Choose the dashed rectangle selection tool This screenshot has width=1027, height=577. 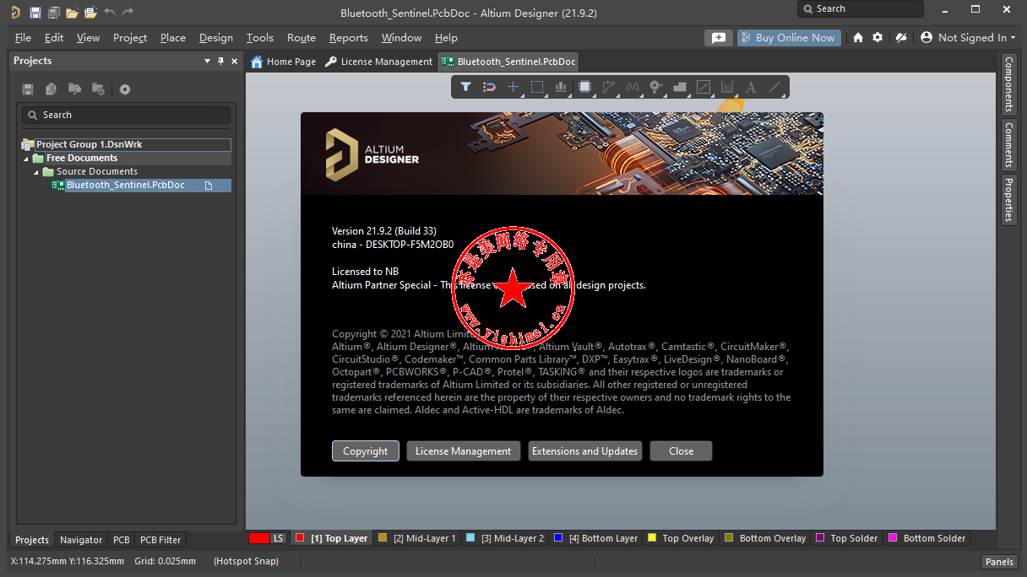[536, 87]
